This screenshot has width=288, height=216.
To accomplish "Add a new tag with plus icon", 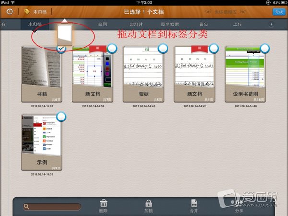I will (x=271, y=24).
